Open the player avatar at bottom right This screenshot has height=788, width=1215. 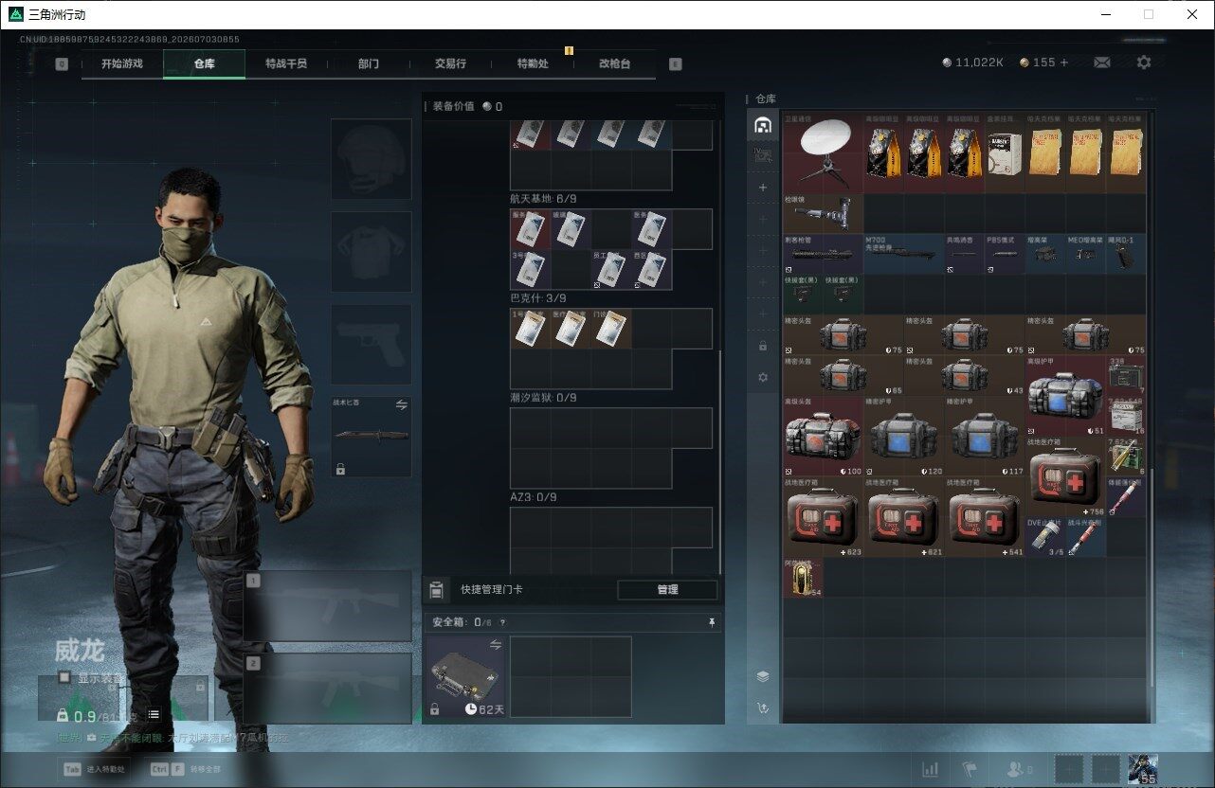(1143, 769)
